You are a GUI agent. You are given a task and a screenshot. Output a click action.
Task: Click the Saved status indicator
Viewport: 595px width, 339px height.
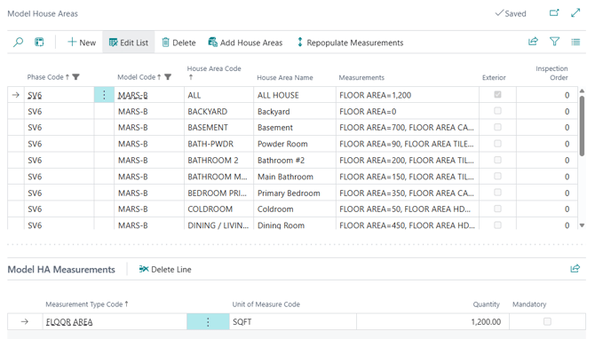(x=511, y=13)
